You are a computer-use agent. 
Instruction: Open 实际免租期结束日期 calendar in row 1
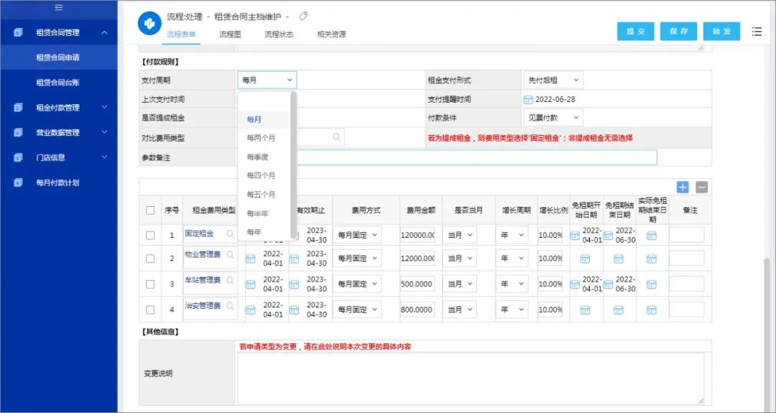(651, 236)
